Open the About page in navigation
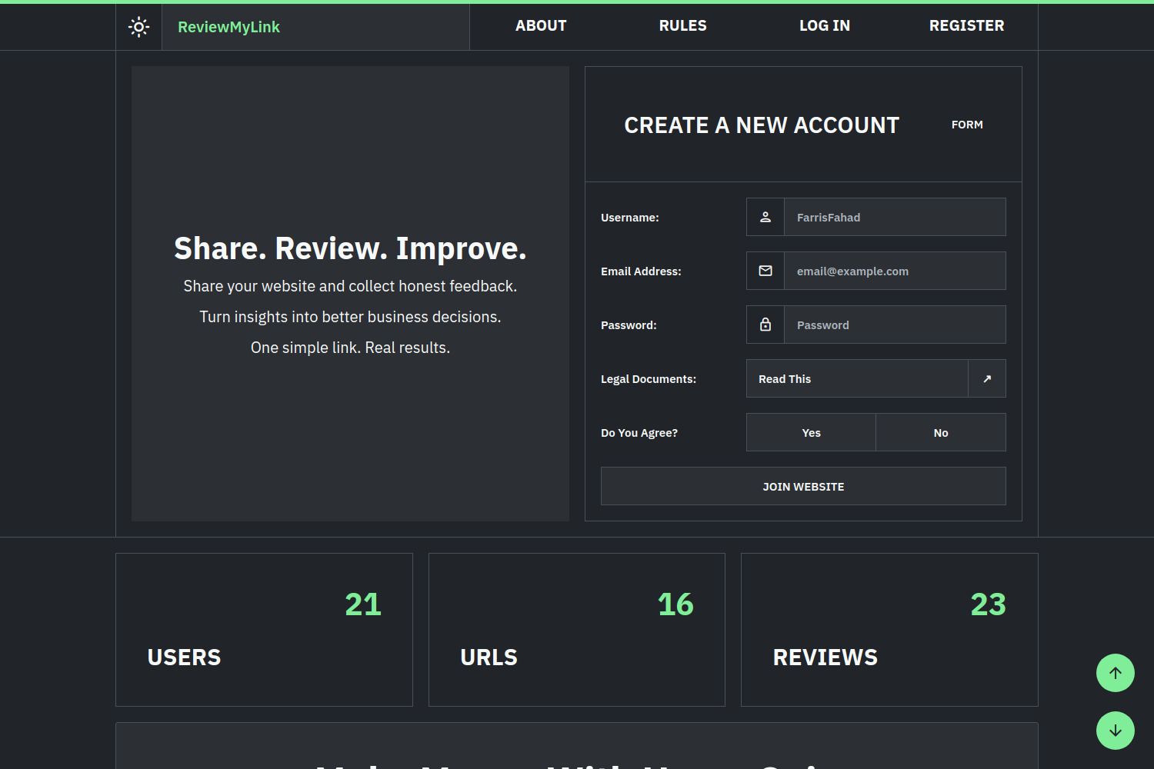Image resolution: width=1154 pixels, height=769 pixels. 541,25
